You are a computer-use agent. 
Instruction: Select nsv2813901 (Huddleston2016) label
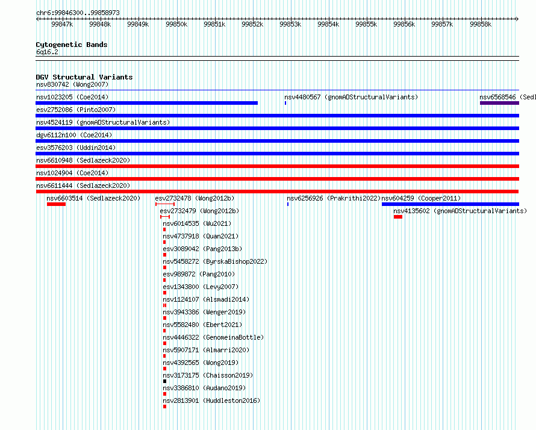pos(211,400)
